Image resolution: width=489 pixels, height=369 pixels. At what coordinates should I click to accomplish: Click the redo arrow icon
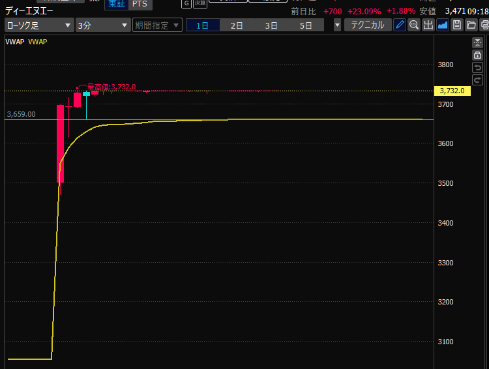point(477,80)
